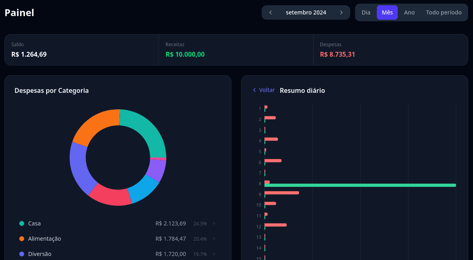This screenshot has height=260, width=473.
Task: Click the red expense bar for day 9
Action: (282, 193)
